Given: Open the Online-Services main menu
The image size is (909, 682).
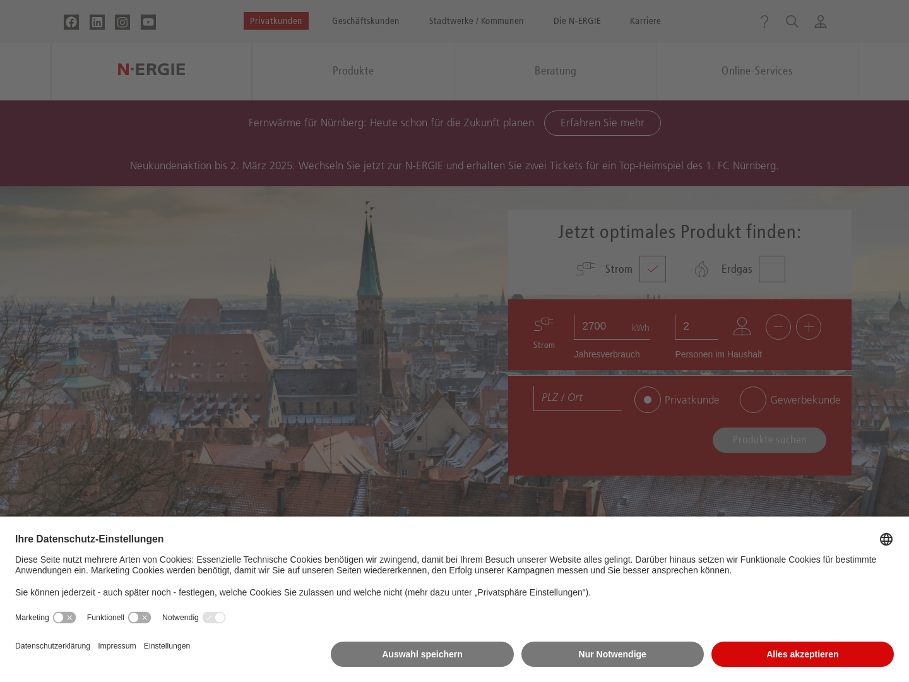Looking at the screenshot, I should pos(757,71).
